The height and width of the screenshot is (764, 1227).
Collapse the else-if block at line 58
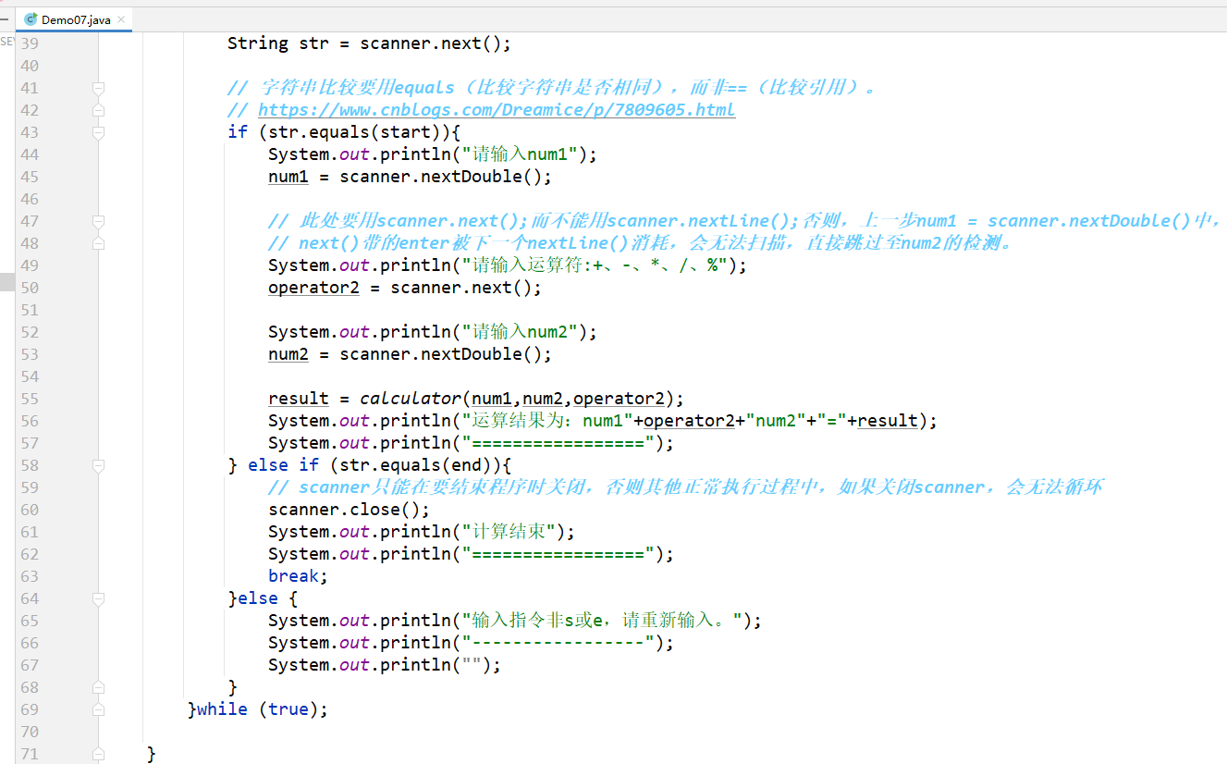98,465
